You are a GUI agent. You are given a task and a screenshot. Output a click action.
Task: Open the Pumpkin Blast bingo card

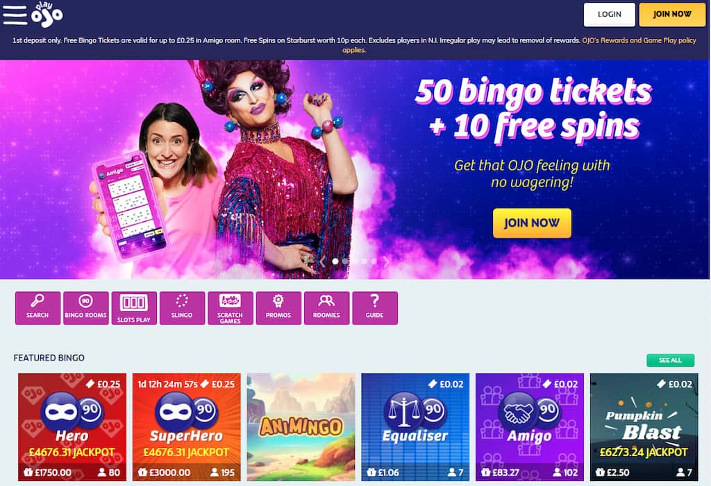coord(644,426)
